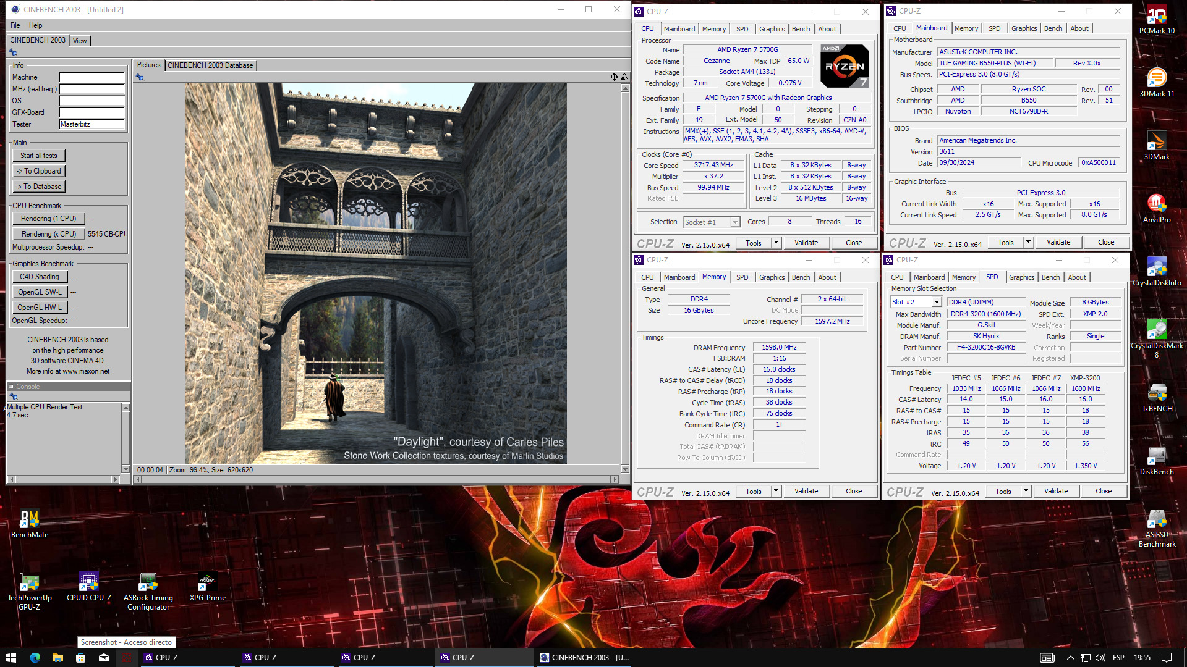Image resolution: width=1187 pixels, height=667 pixels.
Task: Open Microsoft Edge from taskbar
Action: click(35, 658)
